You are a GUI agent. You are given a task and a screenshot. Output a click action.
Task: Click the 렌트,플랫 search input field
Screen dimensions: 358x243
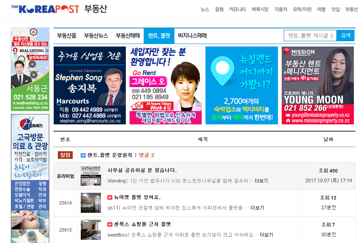point(310,35)
